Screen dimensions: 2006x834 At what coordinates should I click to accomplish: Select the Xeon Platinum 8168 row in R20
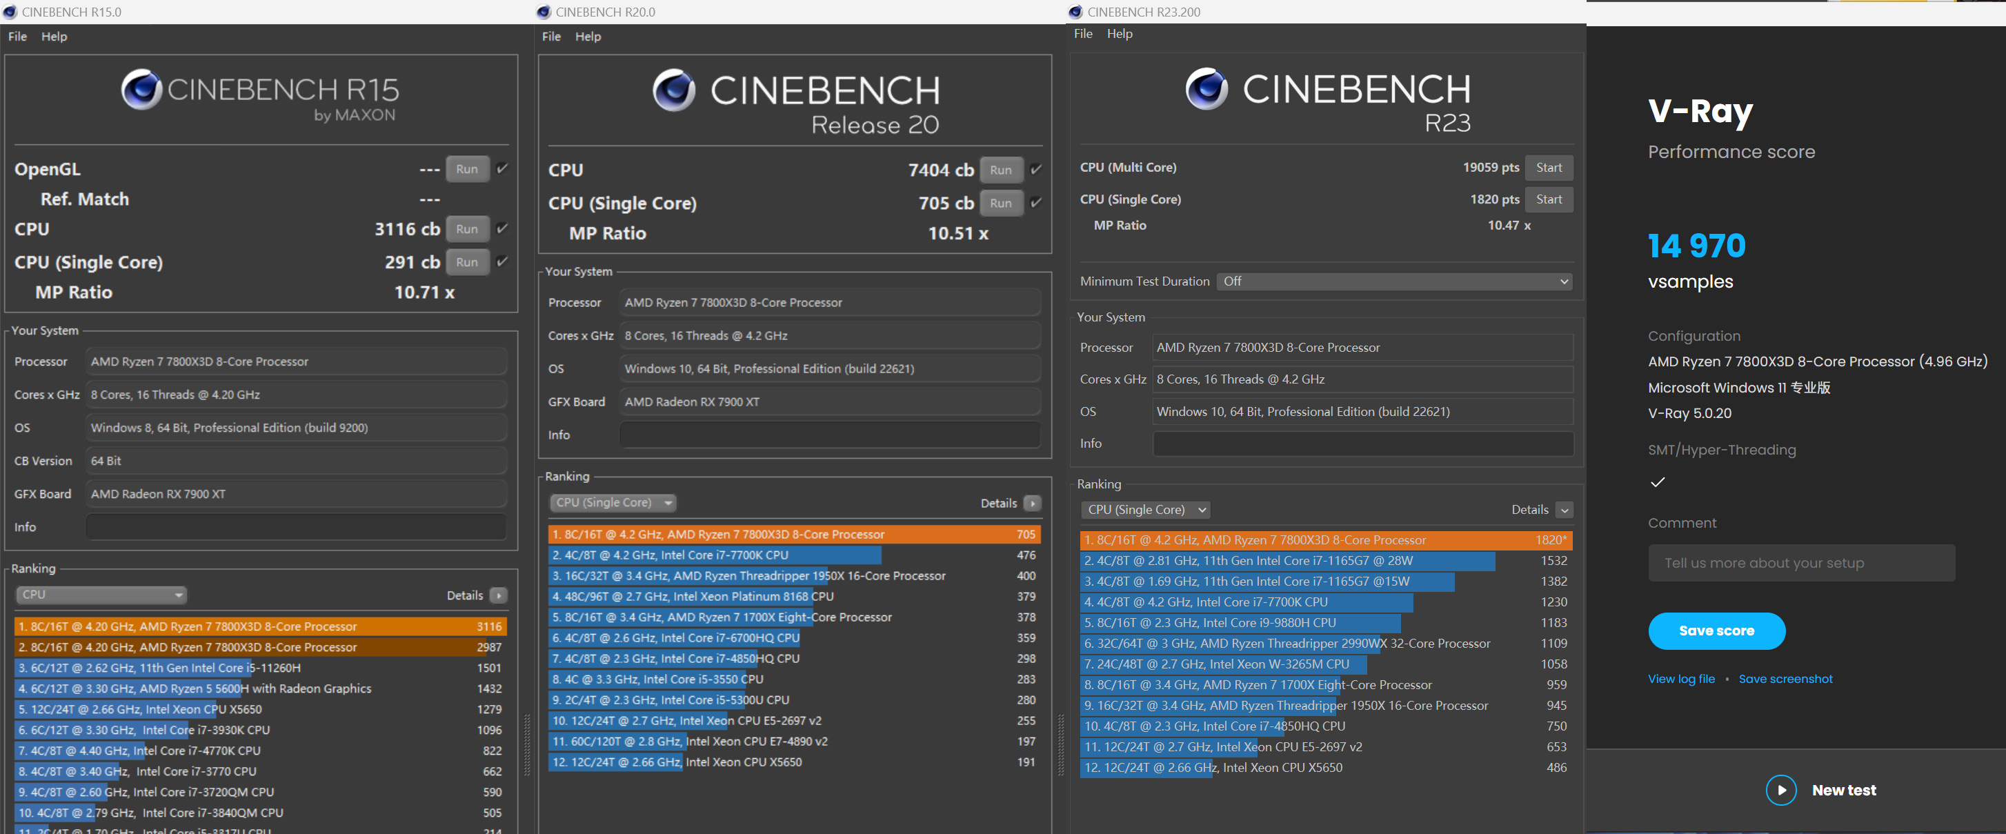794,597
